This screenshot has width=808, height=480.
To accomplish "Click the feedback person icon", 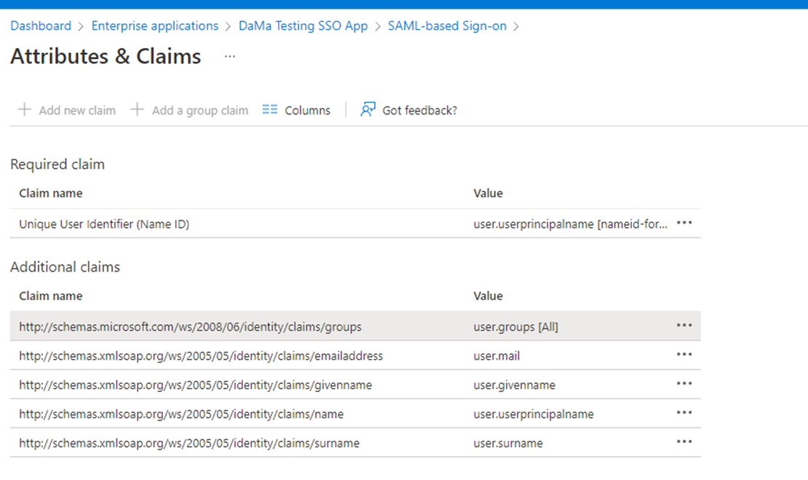I will click(368, 110).
